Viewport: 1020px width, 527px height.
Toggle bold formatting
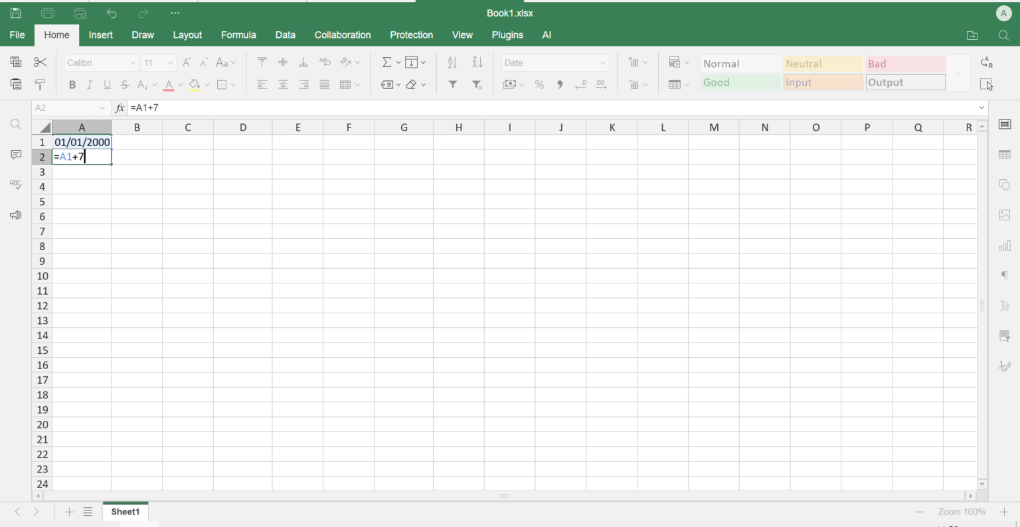click(x=72, y=84)
